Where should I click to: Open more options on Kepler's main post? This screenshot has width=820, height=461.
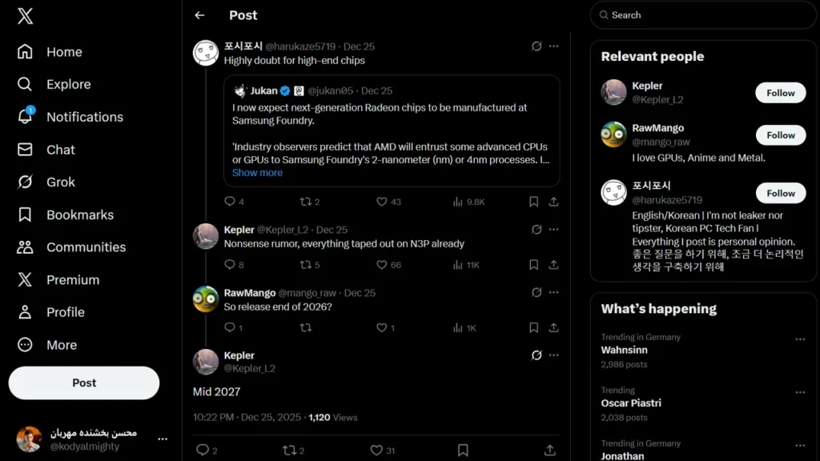click(553, 355)
